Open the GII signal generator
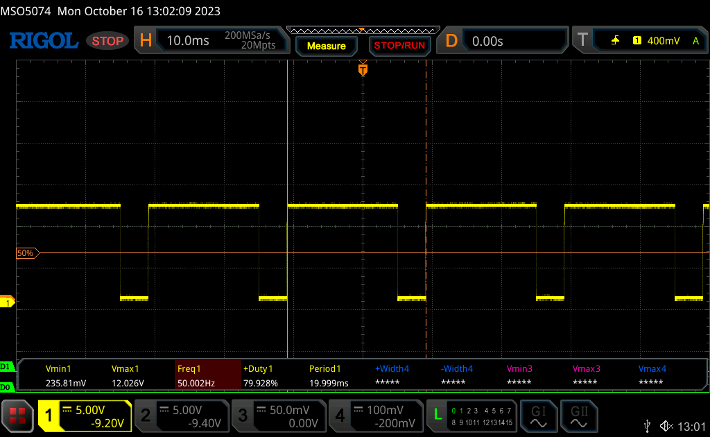Viewport: 710px width, 437px height. point(578,415)
